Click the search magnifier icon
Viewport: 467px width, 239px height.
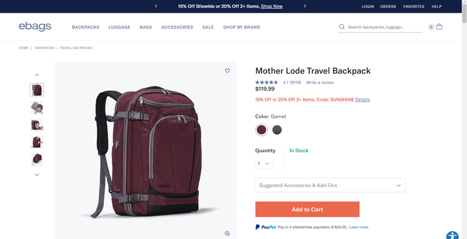point(342,27)
